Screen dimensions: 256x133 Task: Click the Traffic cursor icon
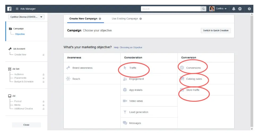(x=125, y=68)
